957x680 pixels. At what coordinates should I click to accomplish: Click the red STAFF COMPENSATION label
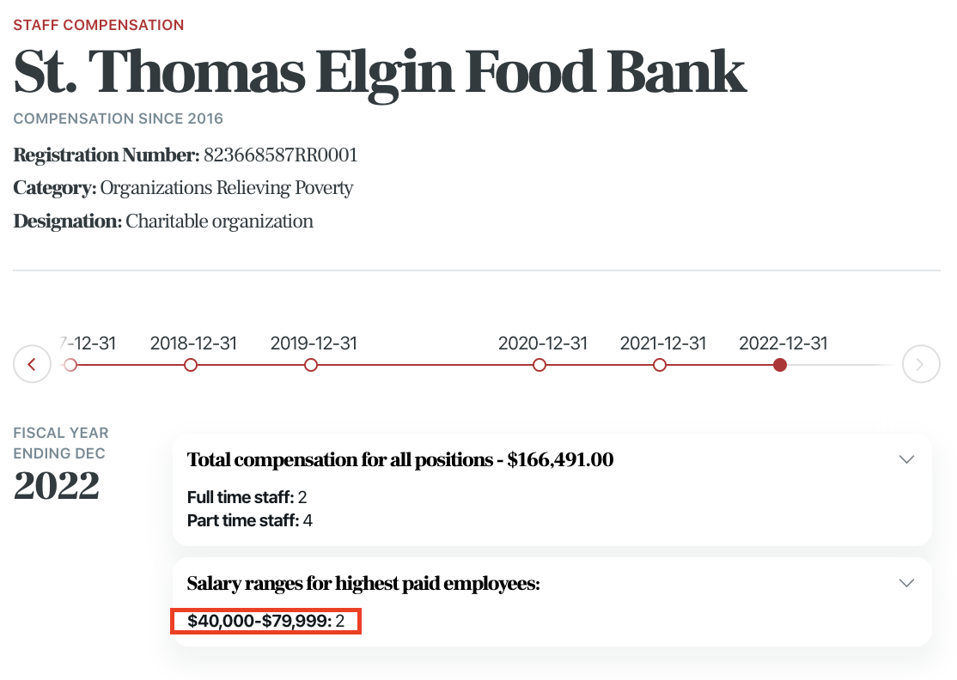point(99,25)
